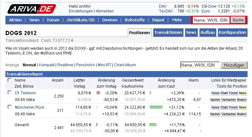Tick the Dt. Telekom row checkbox
The width and height of the screenshot is (252, 137).
pyautogui.click(x=10, y=93)
